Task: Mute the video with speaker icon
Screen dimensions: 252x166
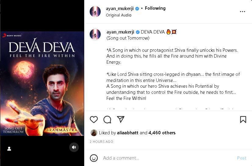Action: coord(74,147)
